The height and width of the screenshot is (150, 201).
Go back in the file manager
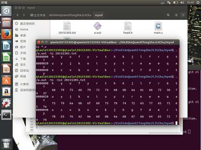pos(18,15)
